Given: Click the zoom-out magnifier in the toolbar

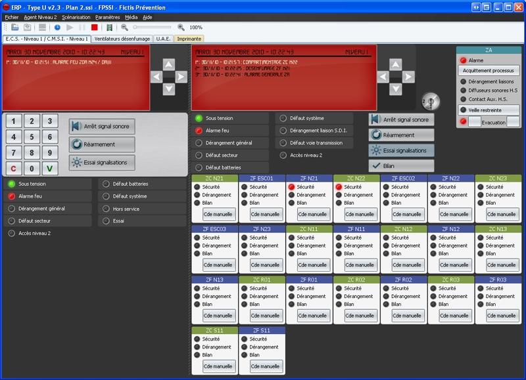Looking at the screenshot, I should [x=124, y=28].
